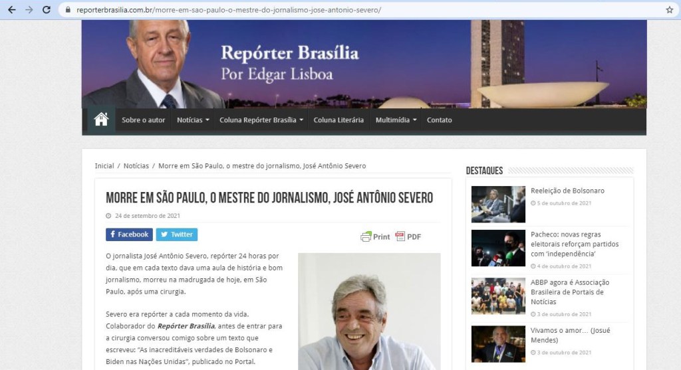
Task: Click the Inicial breadcrumb link
Action: tap(104, 166)
